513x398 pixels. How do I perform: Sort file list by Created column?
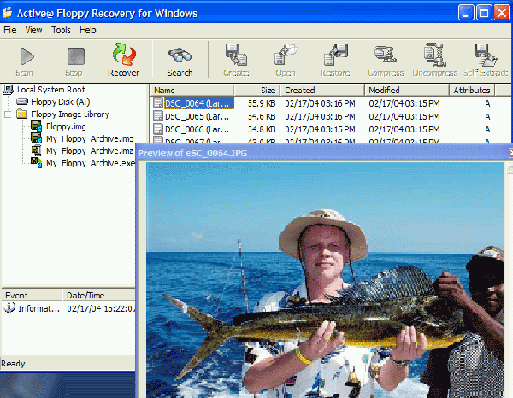322,90
